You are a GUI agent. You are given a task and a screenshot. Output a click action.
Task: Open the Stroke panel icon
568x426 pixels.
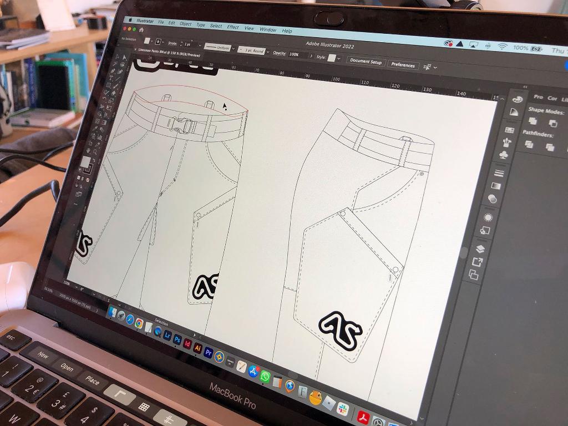[x=499, y=173]
